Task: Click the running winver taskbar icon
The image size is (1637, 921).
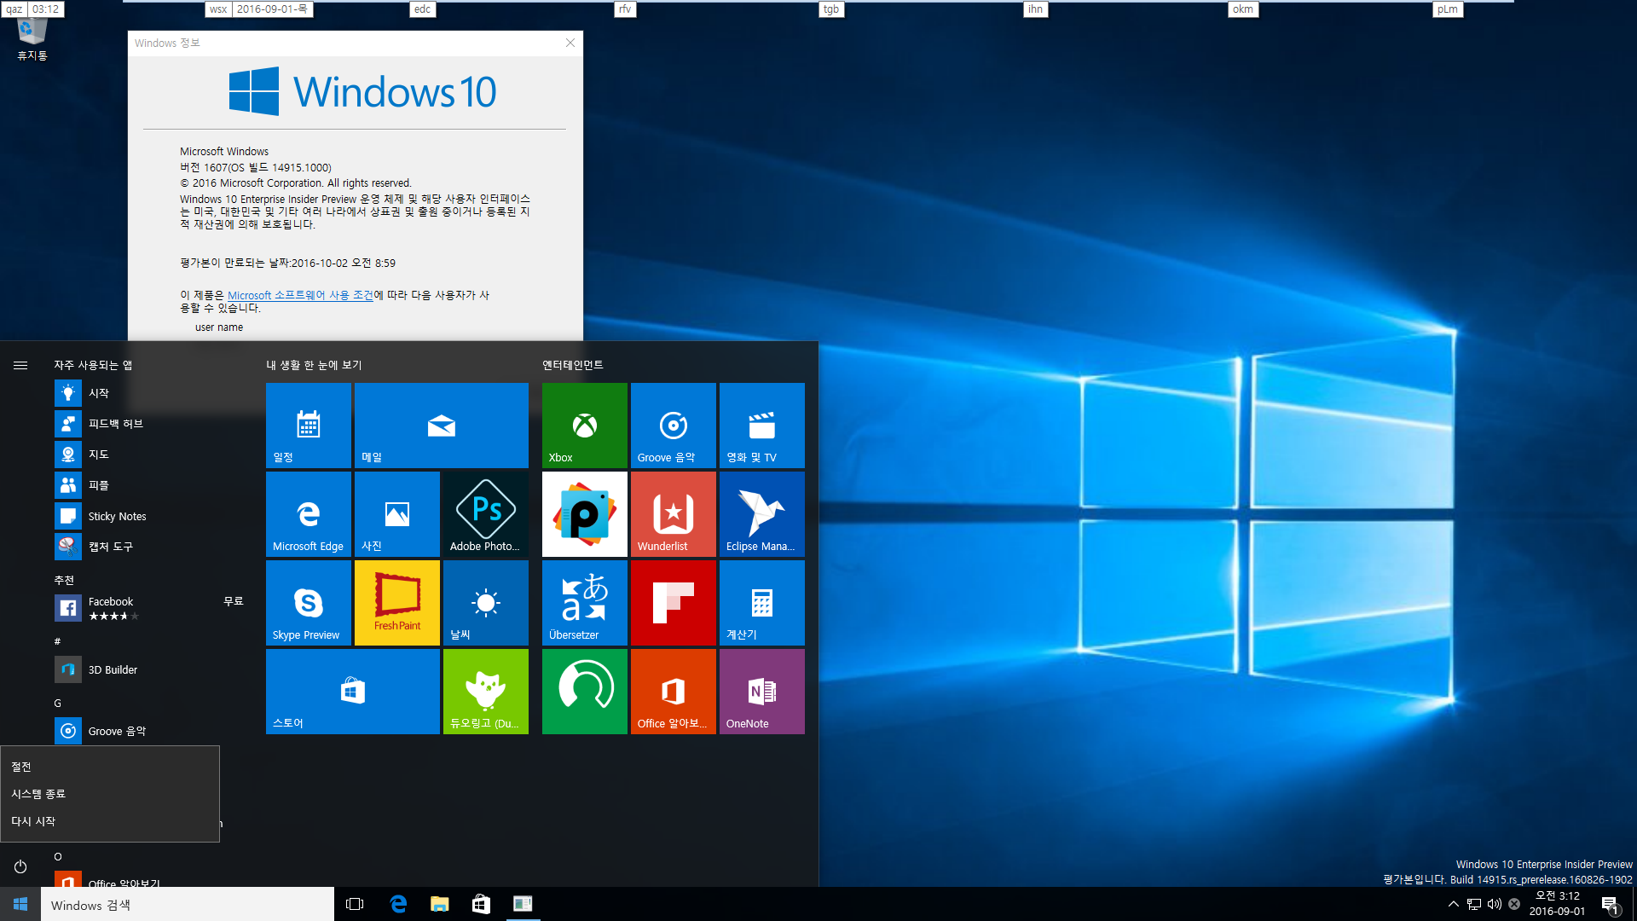Action: [523, 904]
